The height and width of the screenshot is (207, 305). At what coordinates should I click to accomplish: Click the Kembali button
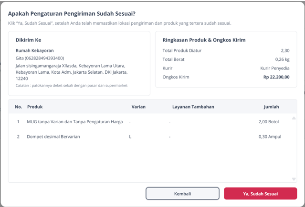182,193
